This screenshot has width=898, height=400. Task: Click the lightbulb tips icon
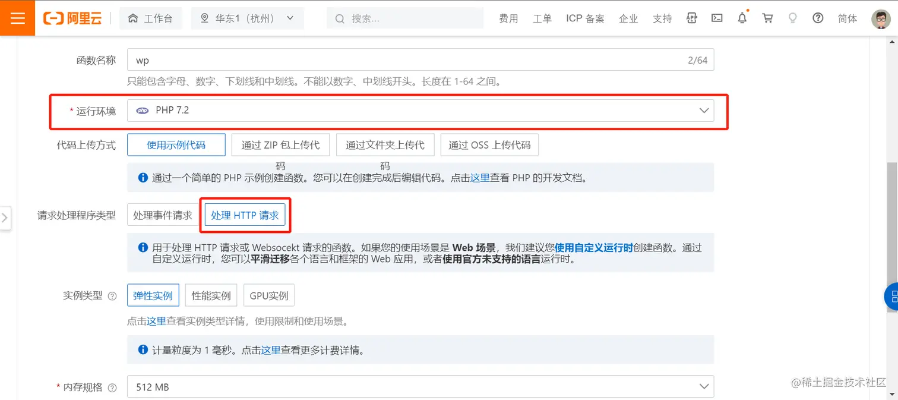click(792, 18)
